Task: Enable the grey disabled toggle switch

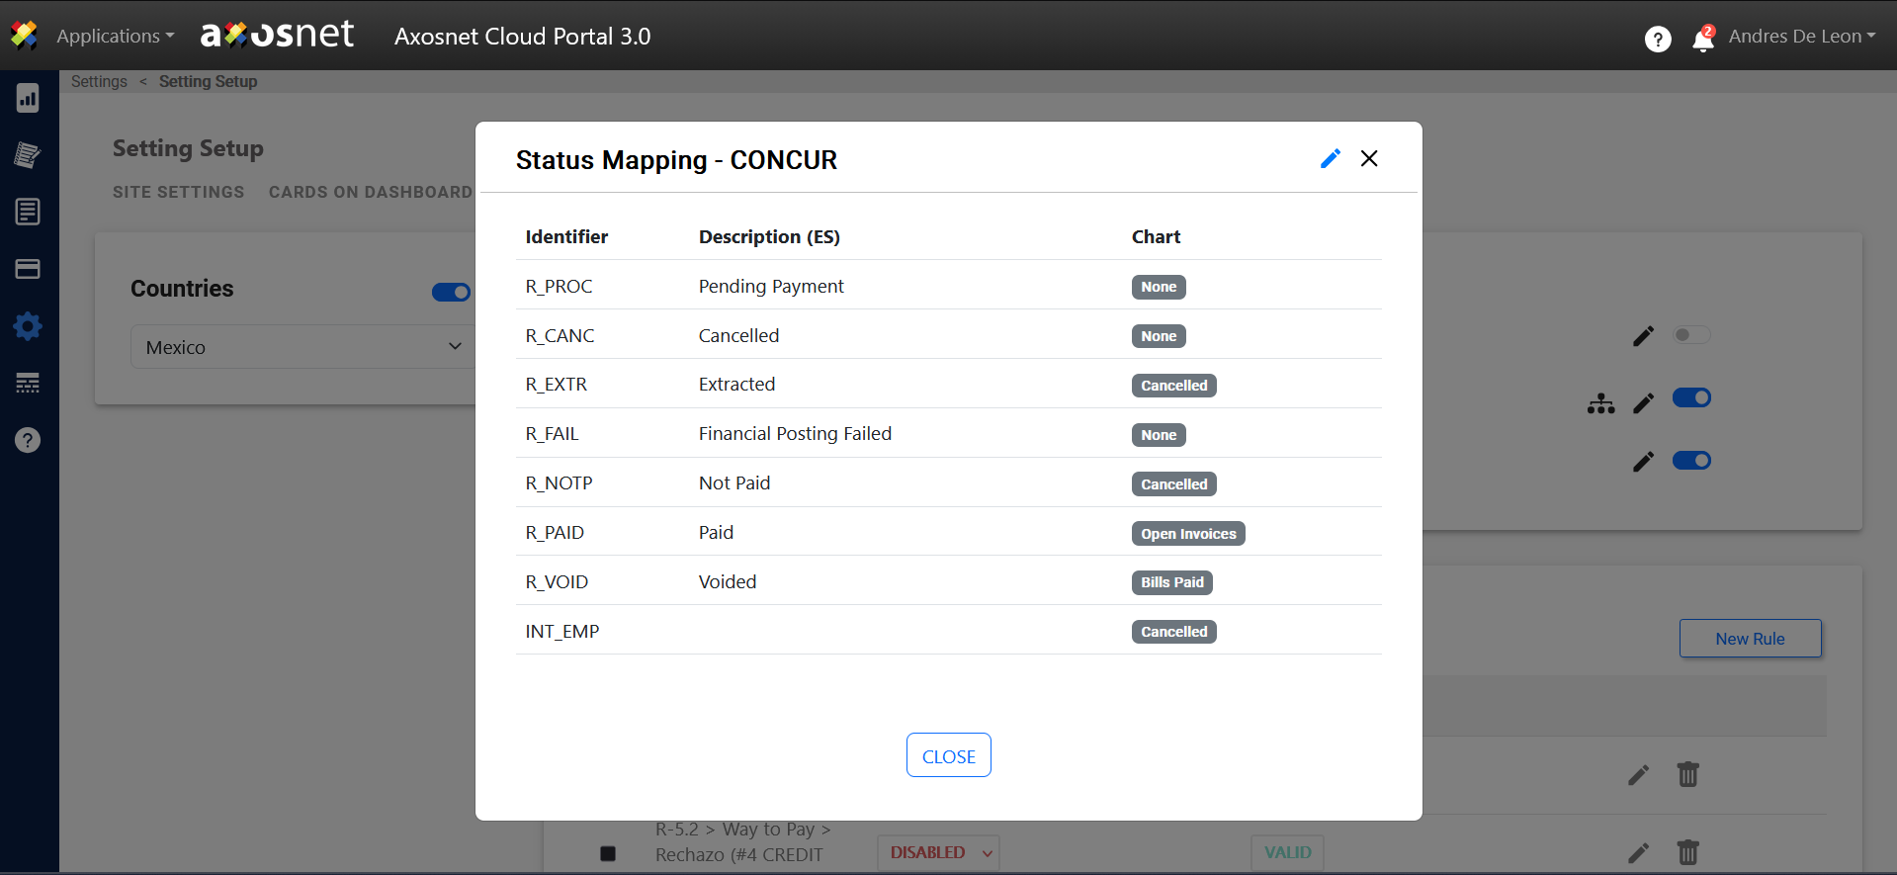Action: pos(1690,335)
